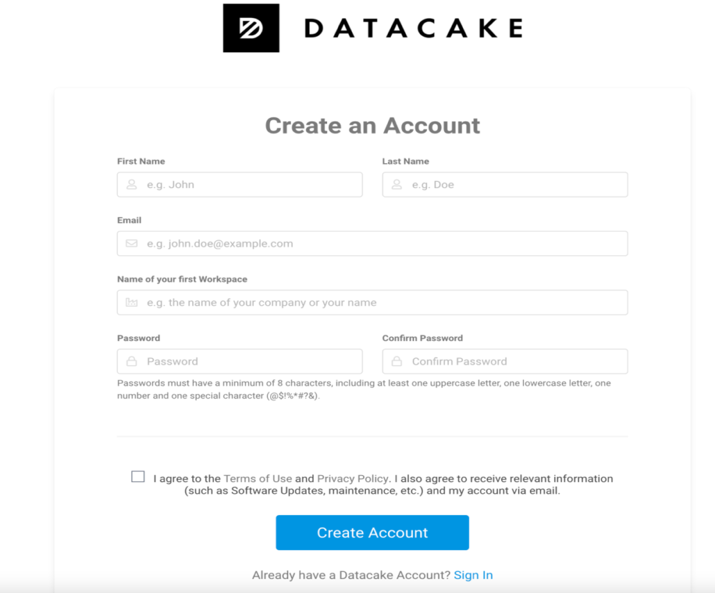The height and width of the screenshot is (593, 715).
Task: Open the Sign In link
Action: coord(473,575)
